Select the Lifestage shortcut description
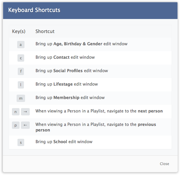Viewport: 180px width, 175px height. point(66,84)
